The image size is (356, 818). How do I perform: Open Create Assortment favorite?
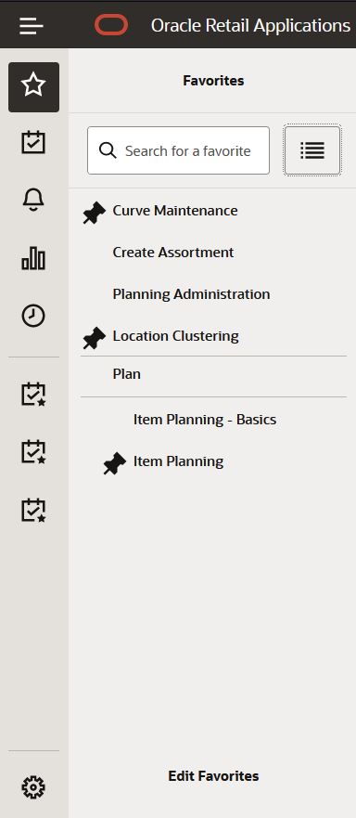173,253
